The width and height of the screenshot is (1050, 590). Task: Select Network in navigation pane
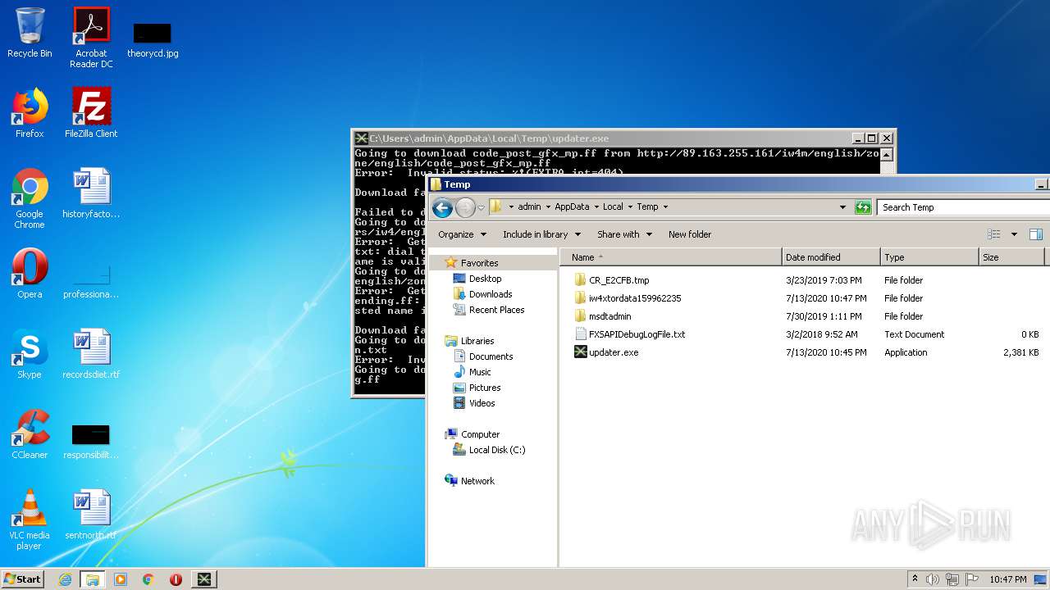click(x=477, y=481)
